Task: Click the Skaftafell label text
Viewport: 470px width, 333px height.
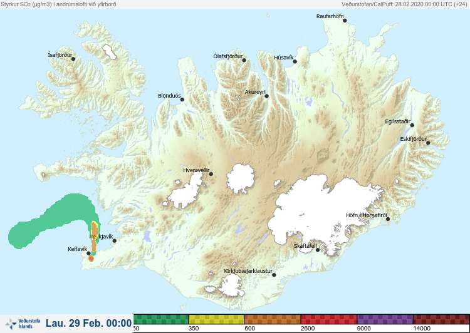Action: click(305, 246)
